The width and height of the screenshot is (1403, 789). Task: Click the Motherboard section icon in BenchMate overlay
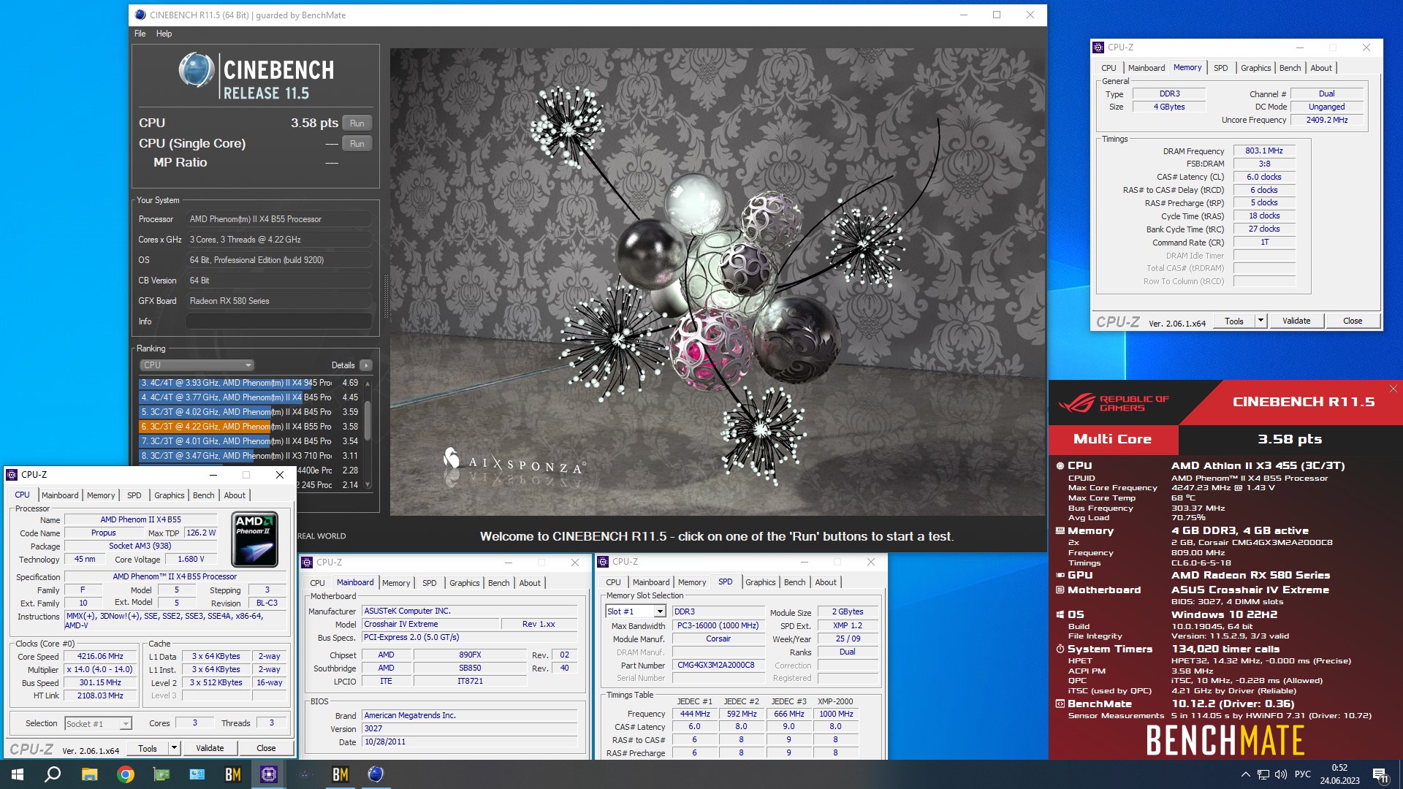click(1060, 590)
